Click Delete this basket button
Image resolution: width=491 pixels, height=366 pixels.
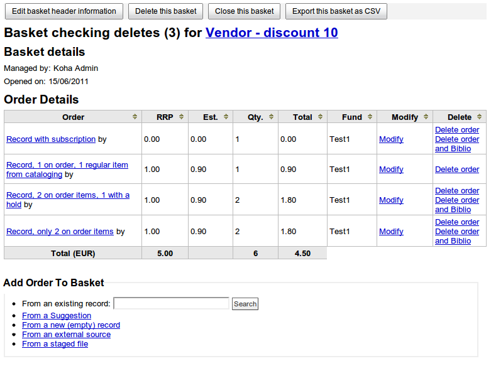[x=166, y=11]
